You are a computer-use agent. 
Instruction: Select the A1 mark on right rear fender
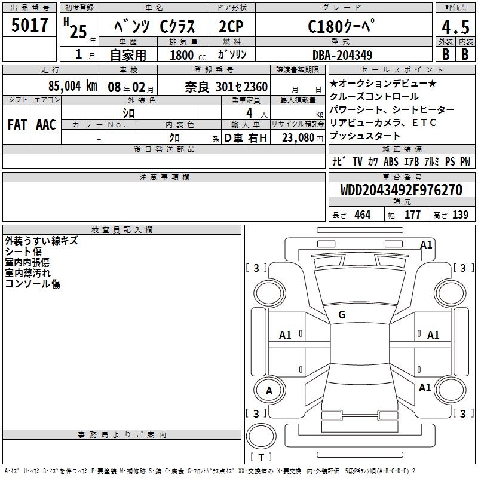(425, 388)
